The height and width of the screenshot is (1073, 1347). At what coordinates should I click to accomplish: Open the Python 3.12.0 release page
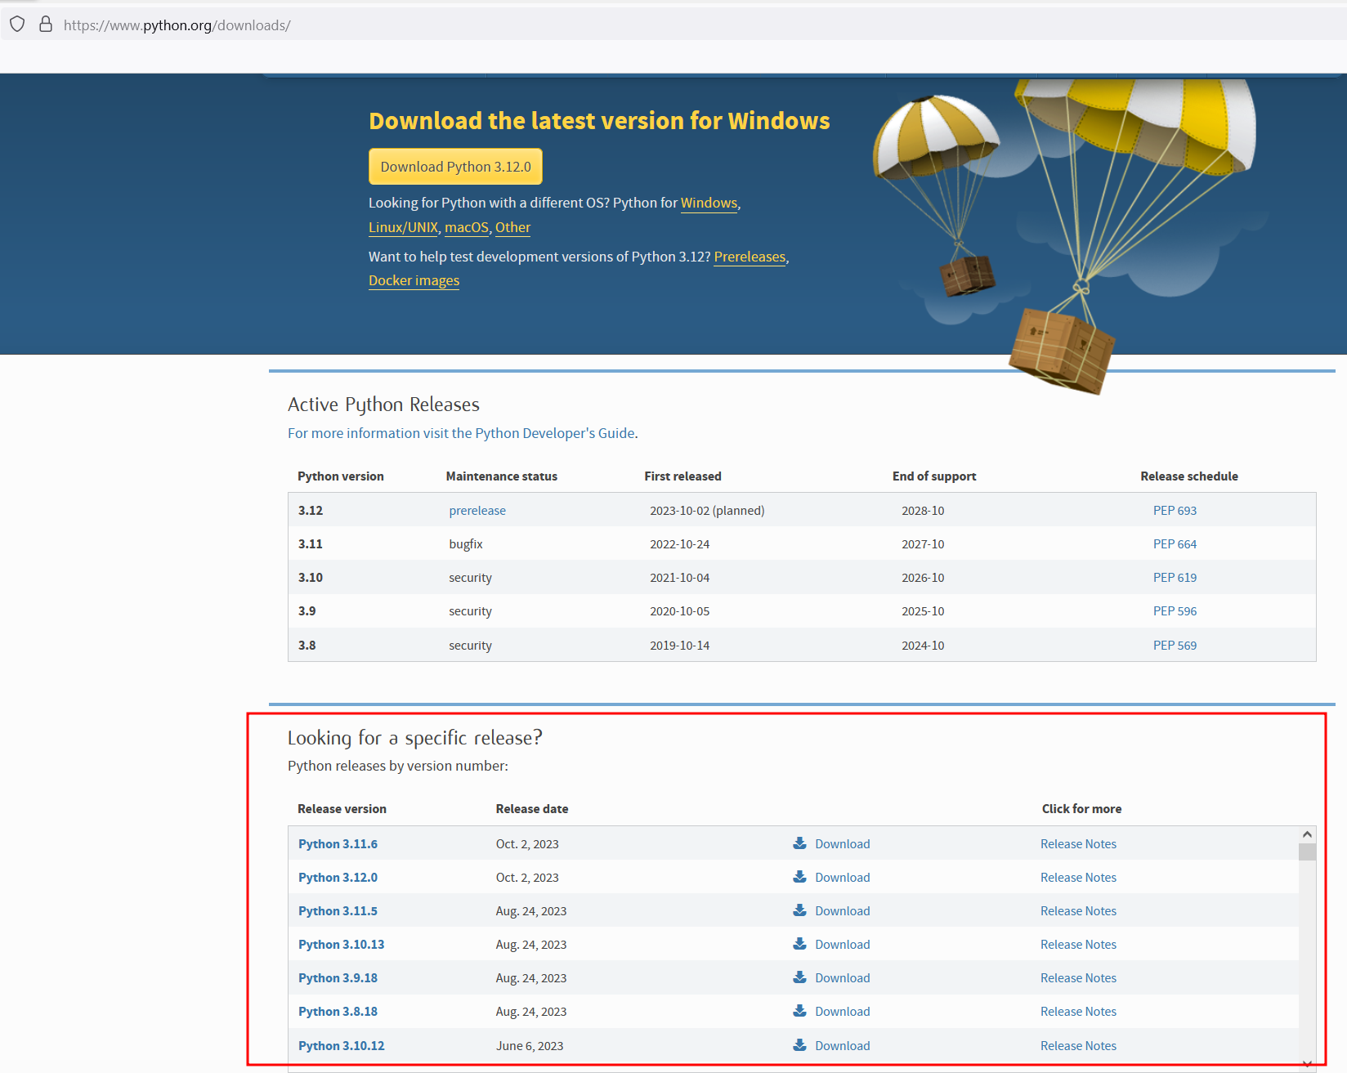pos(338,878)
